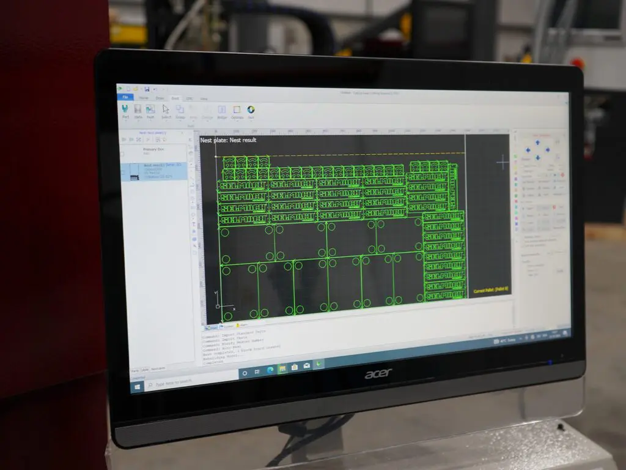626x470 pixels.
Task: Select the Parts tab at bottom-left panel
Action: 135,371
